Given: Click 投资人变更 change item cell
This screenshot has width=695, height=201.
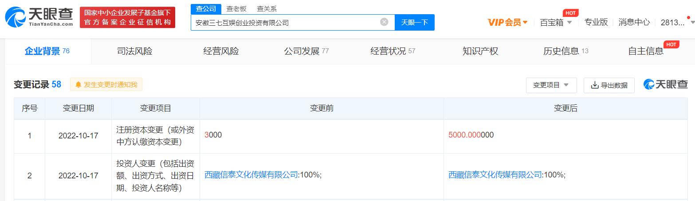Looking at the screenshot, I should 156,176.
